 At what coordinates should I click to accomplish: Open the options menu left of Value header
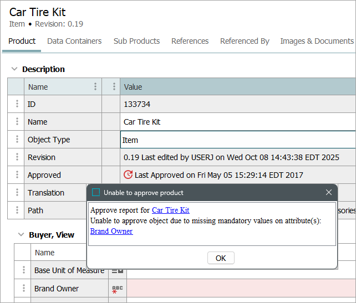tap(114, 87)
